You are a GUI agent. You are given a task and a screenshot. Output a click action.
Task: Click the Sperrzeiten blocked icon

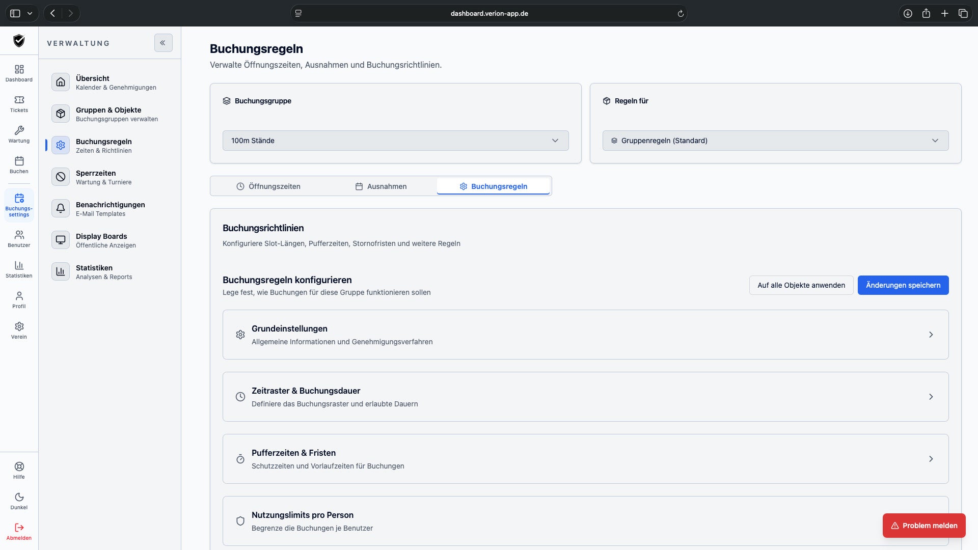pos(61,177)
